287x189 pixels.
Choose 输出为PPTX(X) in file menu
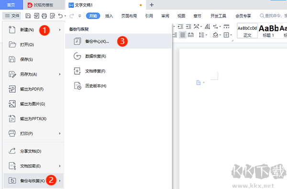[x=33, y=119]
